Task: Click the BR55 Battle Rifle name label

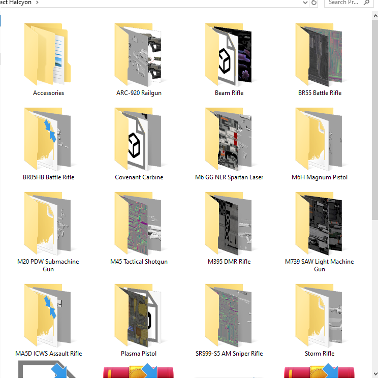Action: tap(320, 93)
